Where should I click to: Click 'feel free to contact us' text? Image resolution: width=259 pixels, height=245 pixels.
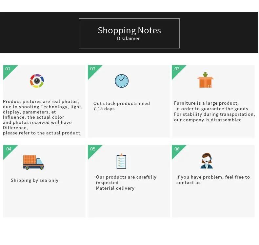[x=213, y=180]
